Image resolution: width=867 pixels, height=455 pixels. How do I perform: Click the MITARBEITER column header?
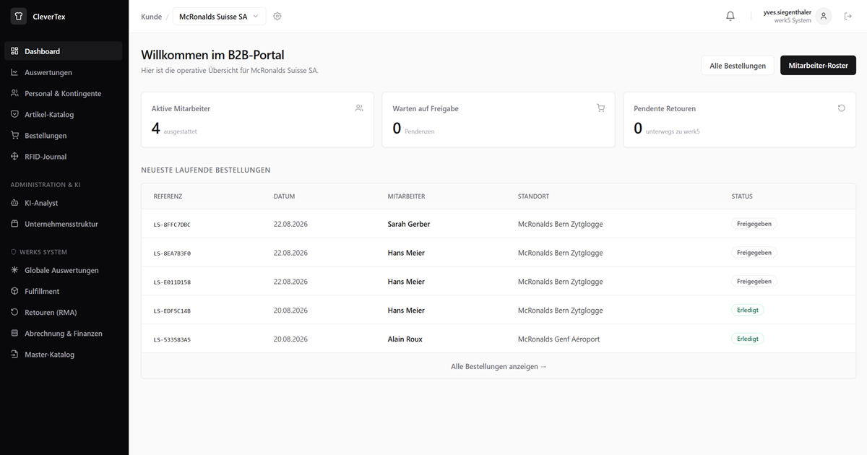pos(406,196)
